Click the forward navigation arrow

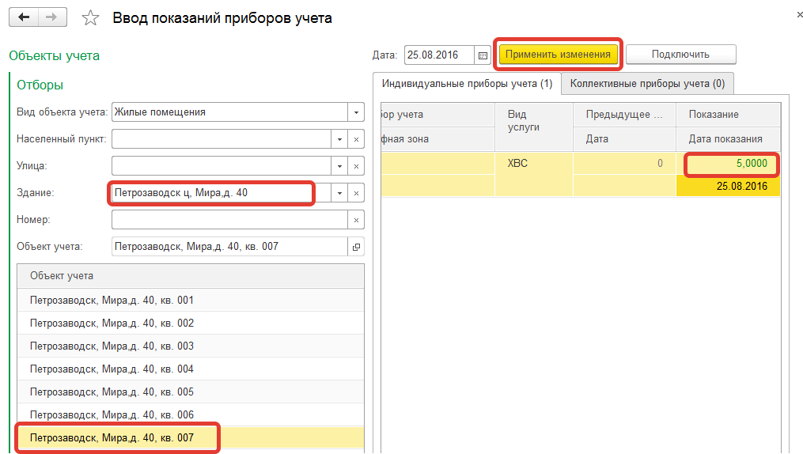51,17
